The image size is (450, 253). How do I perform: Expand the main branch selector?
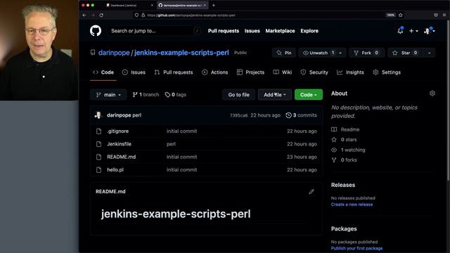click(108, 95)
